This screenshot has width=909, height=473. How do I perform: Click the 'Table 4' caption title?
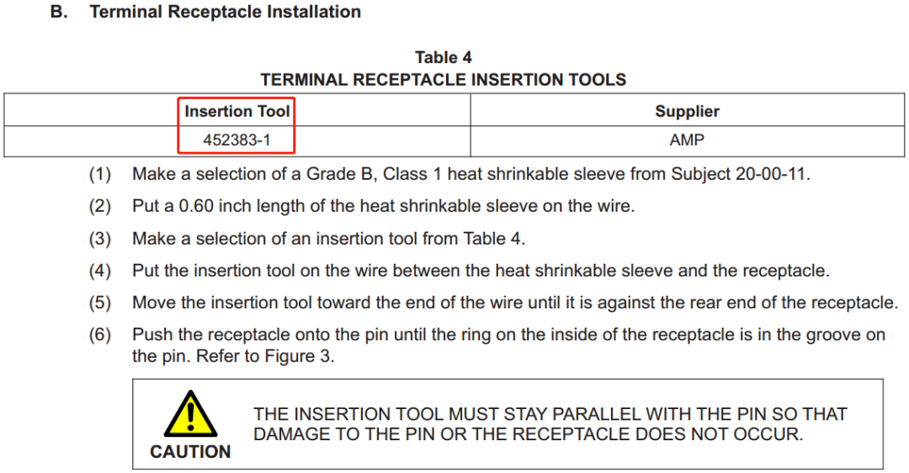[x=444, y=57]
